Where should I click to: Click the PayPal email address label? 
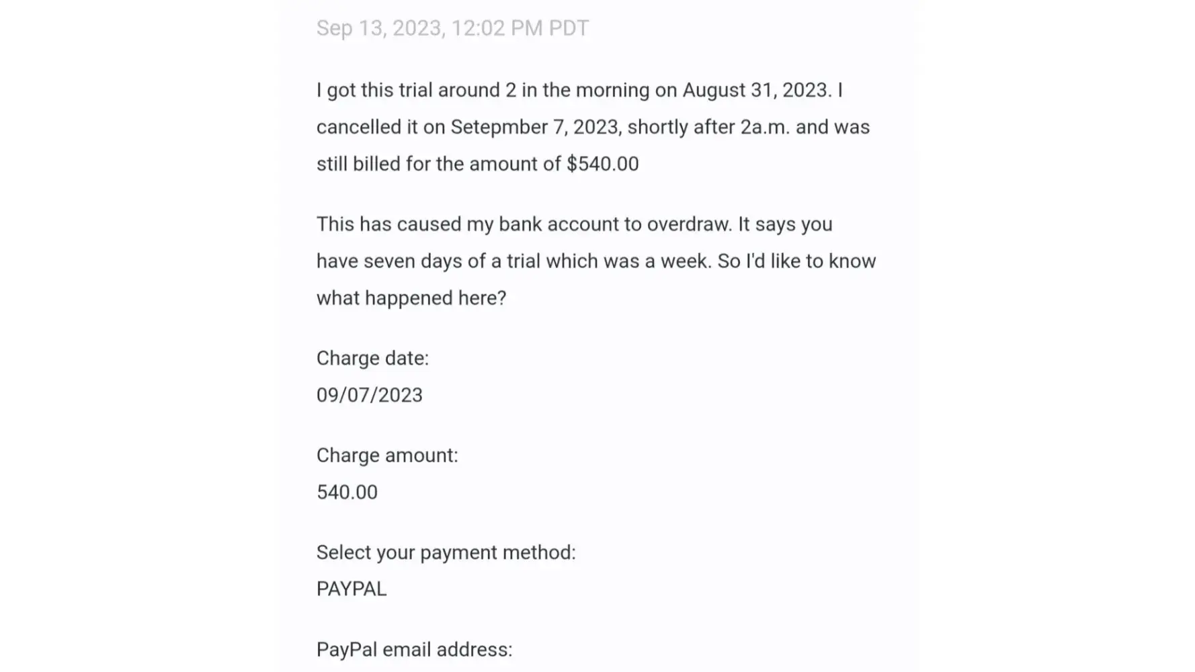tap(414, 649)
